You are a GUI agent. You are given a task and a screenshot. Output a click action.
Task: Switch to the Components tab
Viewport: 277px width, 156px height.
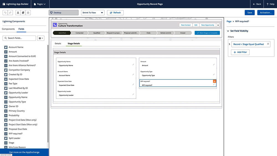pos(8,29)
